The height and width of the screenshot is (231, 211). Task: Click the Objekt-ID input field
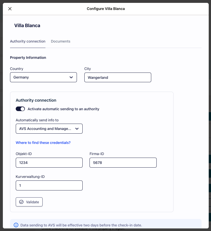click(49, 163)
